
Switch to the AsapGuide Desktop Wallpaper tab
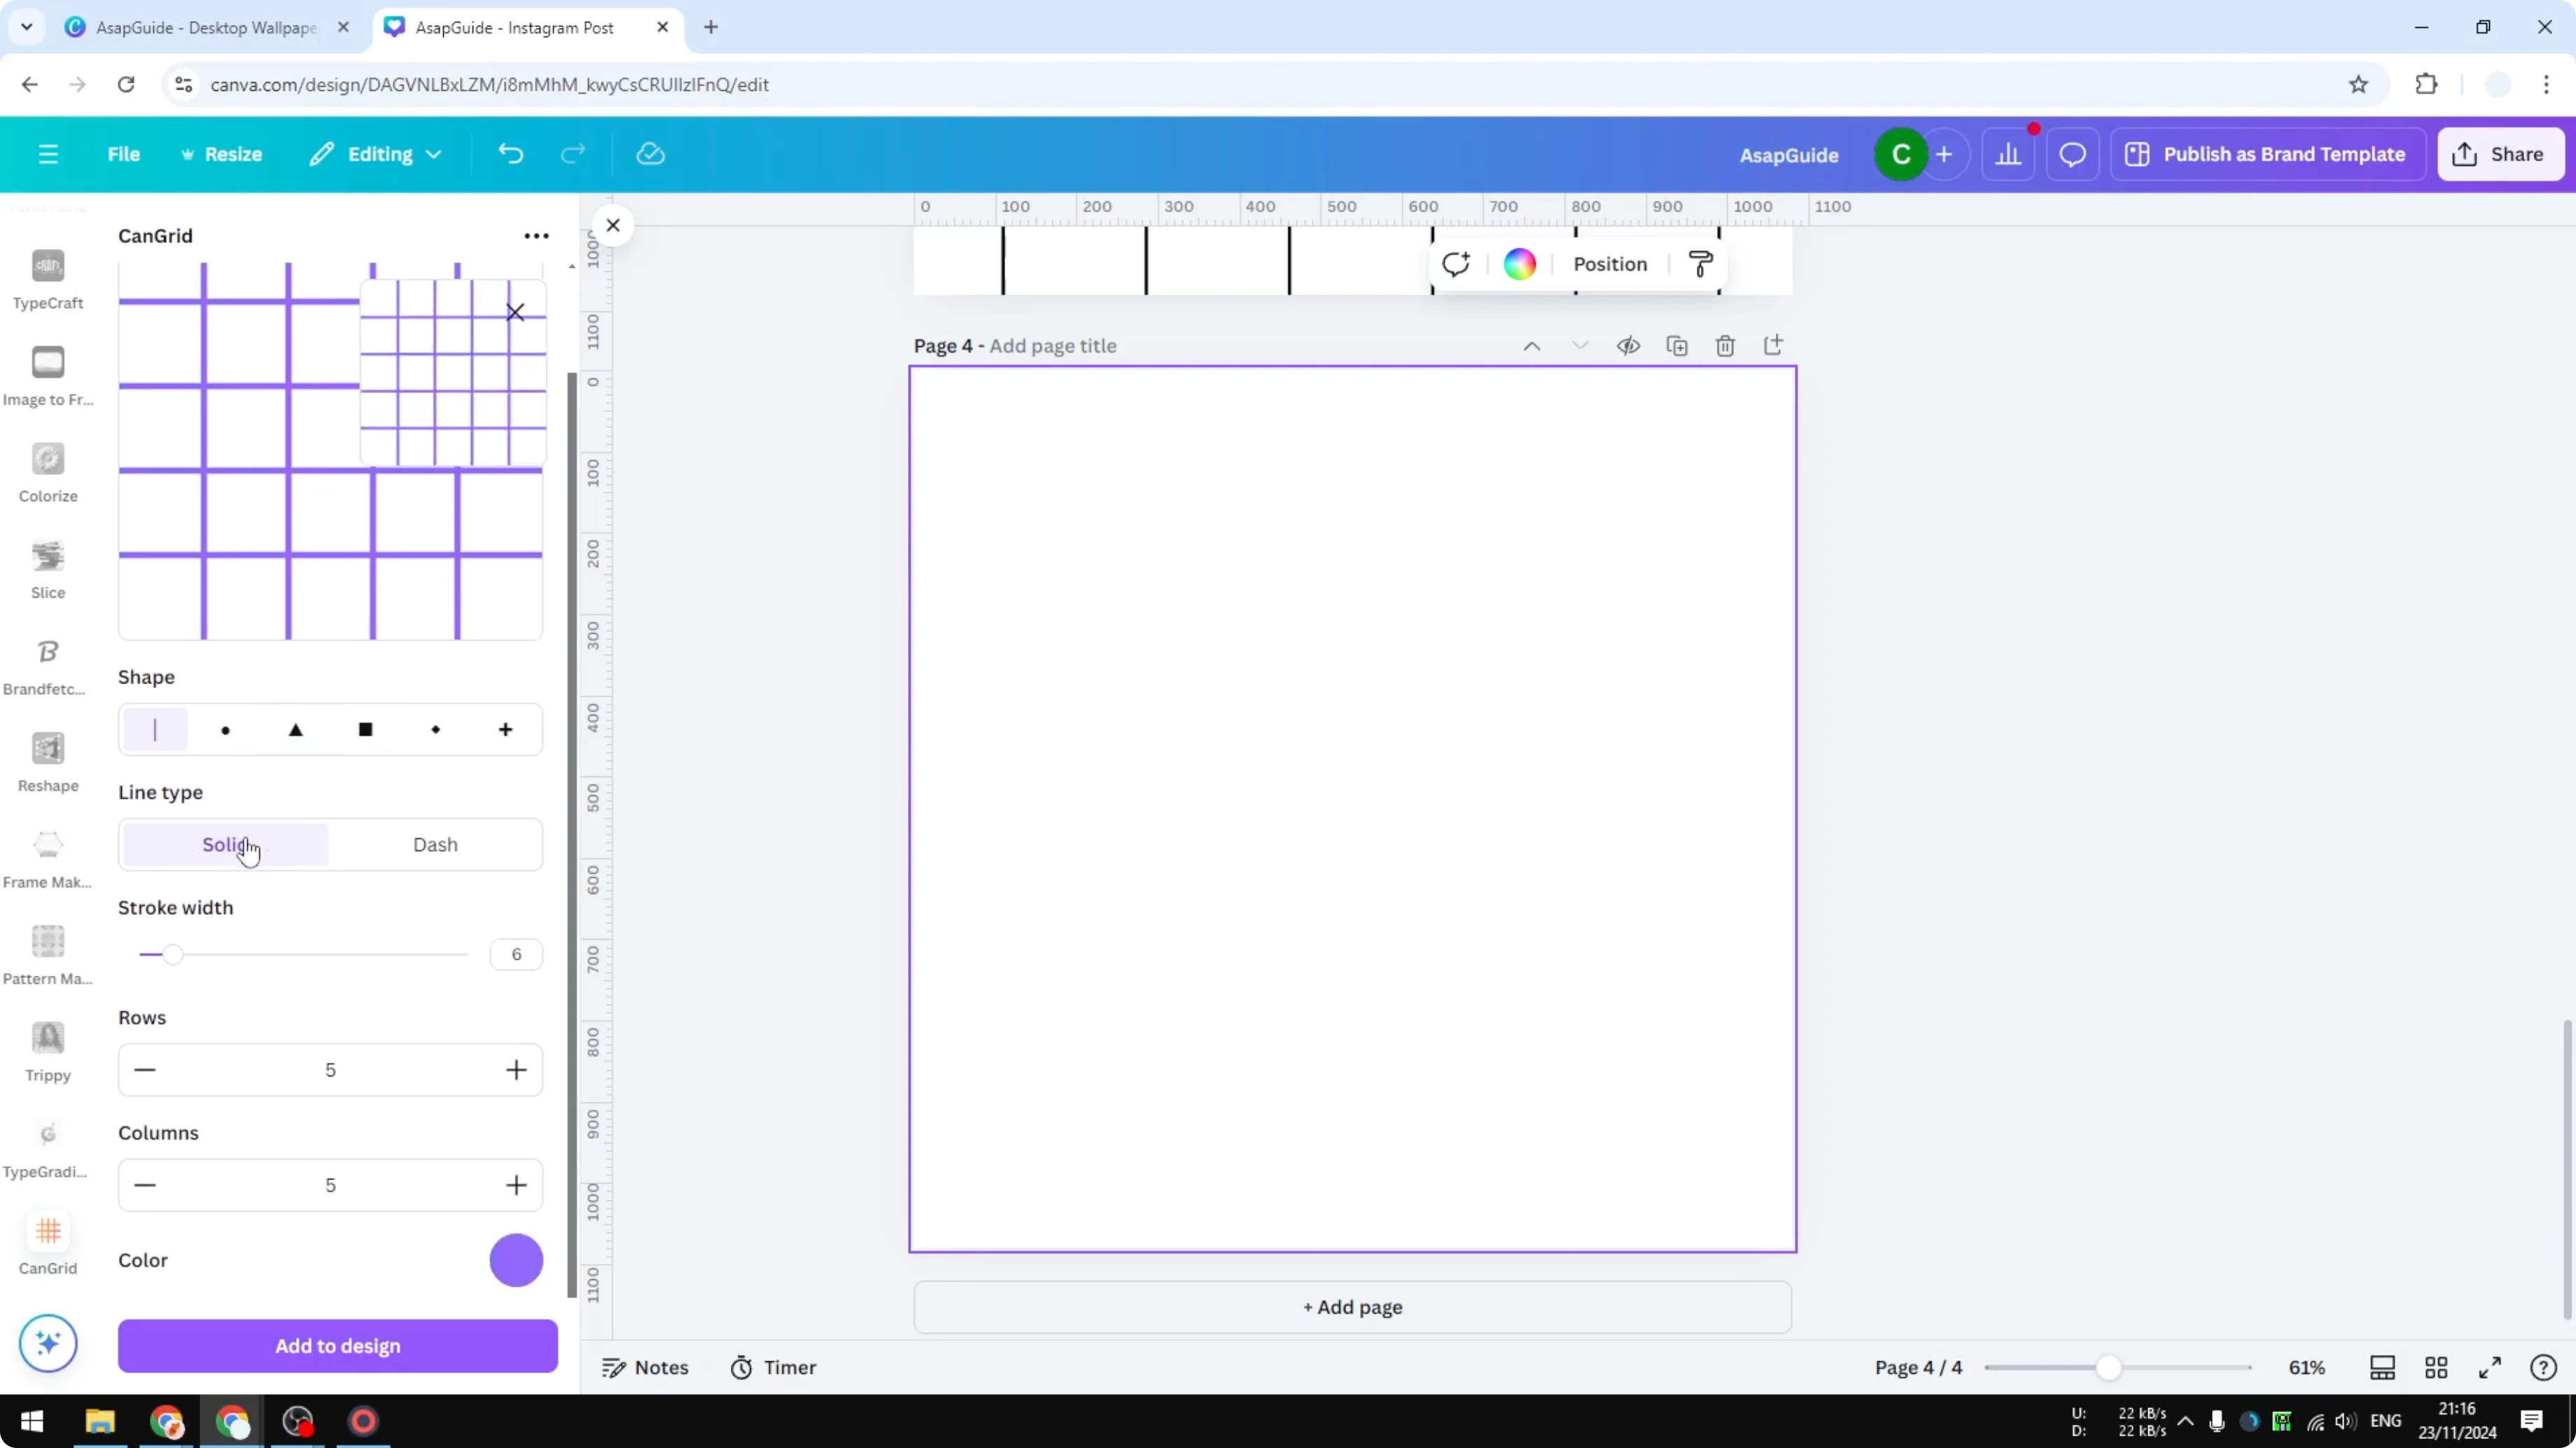(200, 27)
